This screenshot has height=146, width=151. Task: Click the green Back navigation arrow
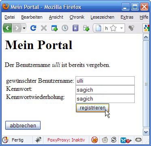click(7, 28)
